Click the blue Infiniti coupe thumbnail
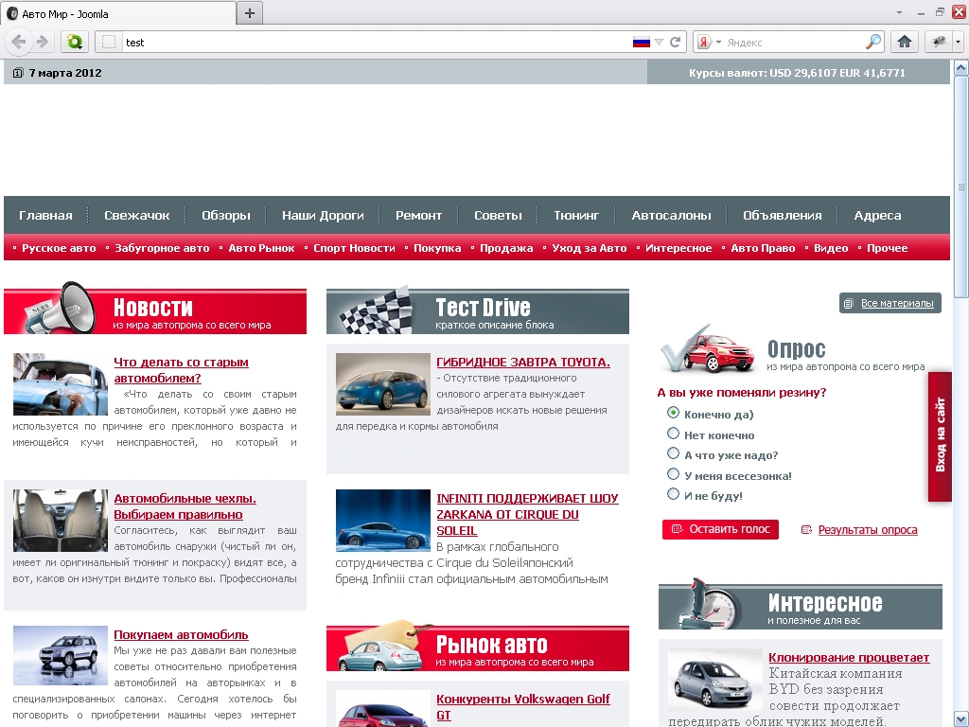Viewport: 969px width, 727px height. click(x=382, y=520)
